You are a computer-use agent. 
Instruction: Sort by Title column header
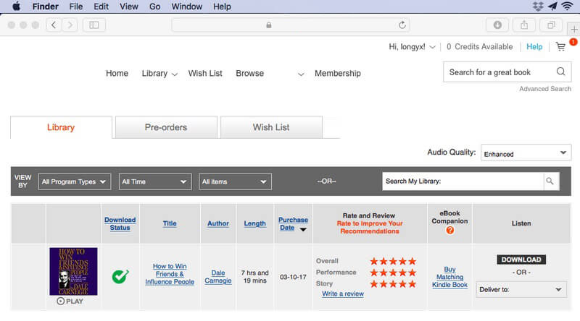170,223
